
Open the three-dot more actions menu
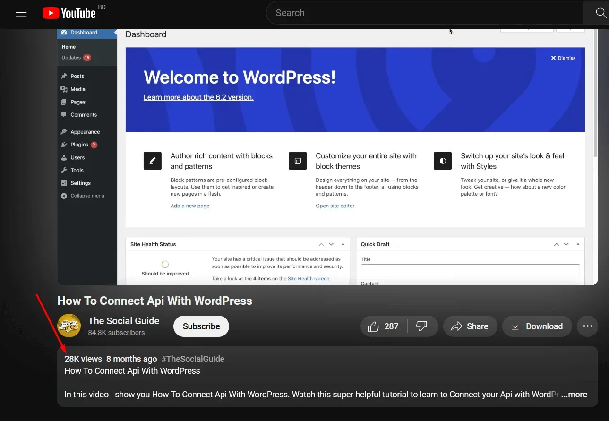coord(587,326)
